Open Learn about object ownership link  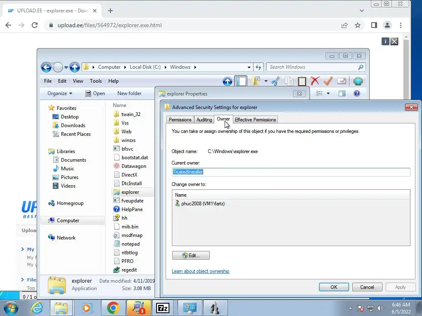pyautogui.click(x=201, y=271)
